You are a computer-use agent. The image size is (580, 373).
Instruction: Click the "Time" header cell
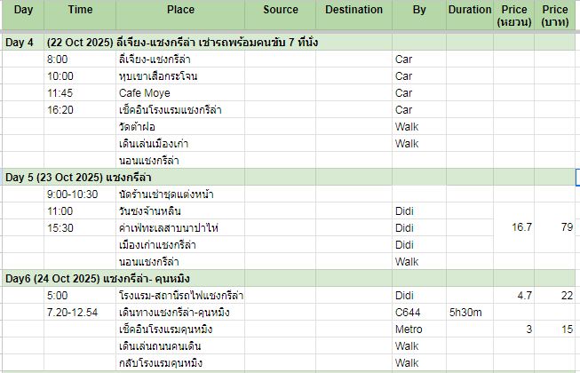pyautogui.click(x=79, y=10)
